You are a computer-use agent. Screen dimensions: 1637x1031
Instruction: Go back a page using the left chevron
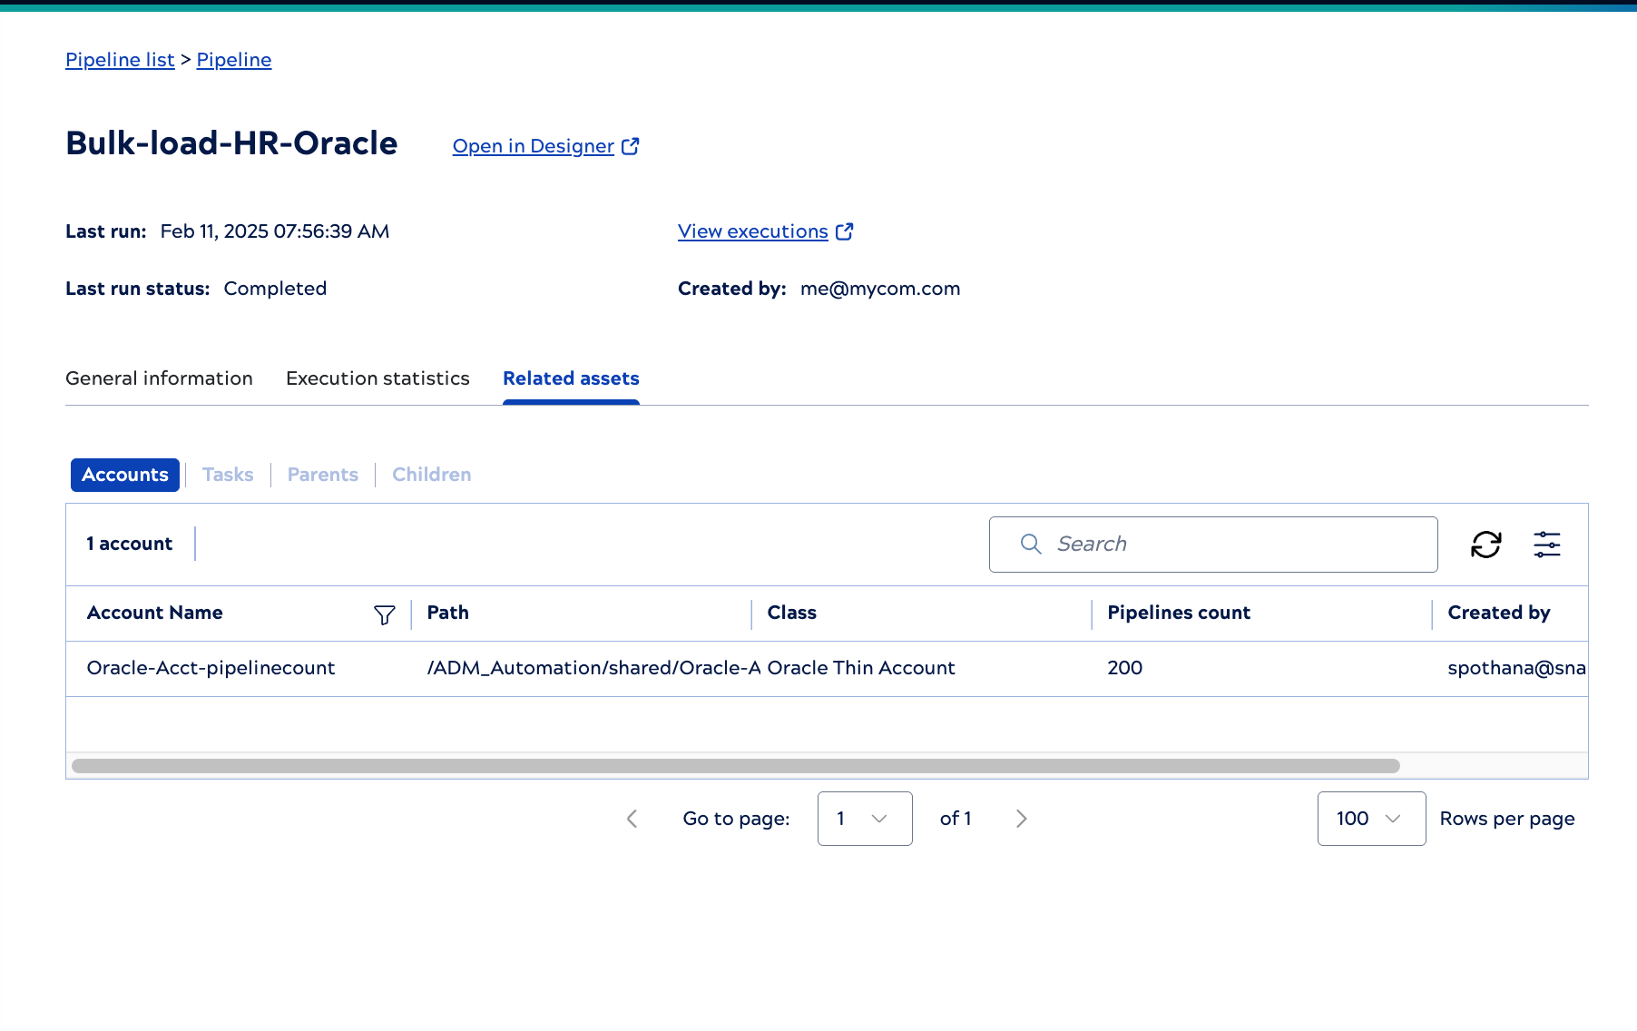pyautogui.click(x=632, y=819)
